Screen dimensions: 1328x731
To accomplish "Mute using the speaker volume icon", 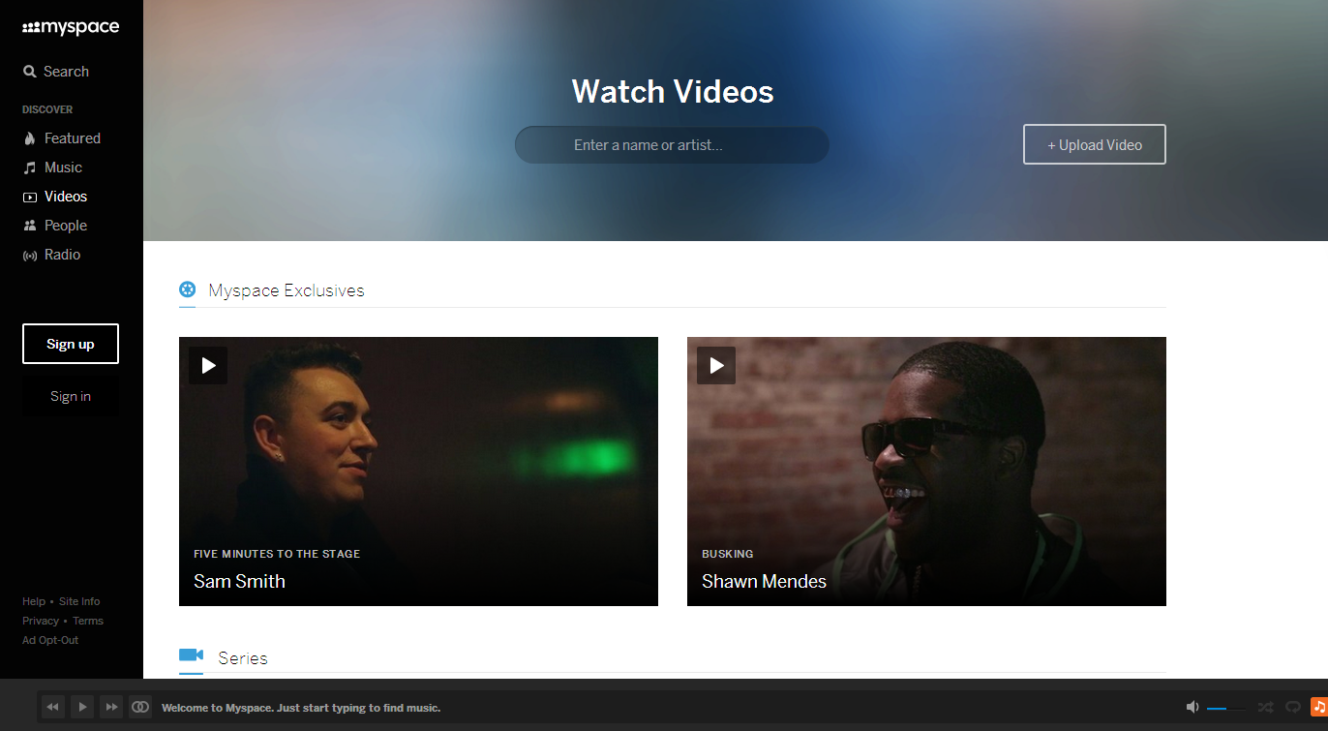I will click(1192, 708).
